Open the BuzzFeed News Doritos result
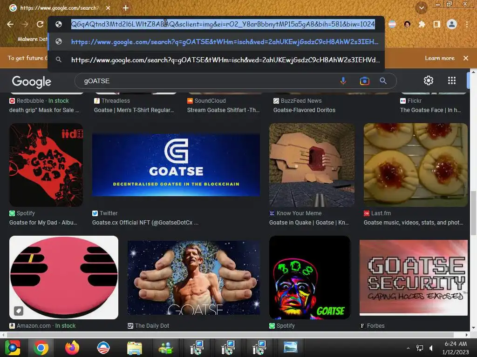The width and height of the screenshot is (477, 357). (x=304, y=110)
